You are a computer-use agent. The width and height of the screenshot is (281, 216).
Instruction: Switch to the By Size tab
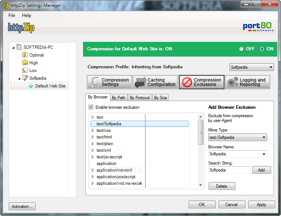click(x=161, y=98)
